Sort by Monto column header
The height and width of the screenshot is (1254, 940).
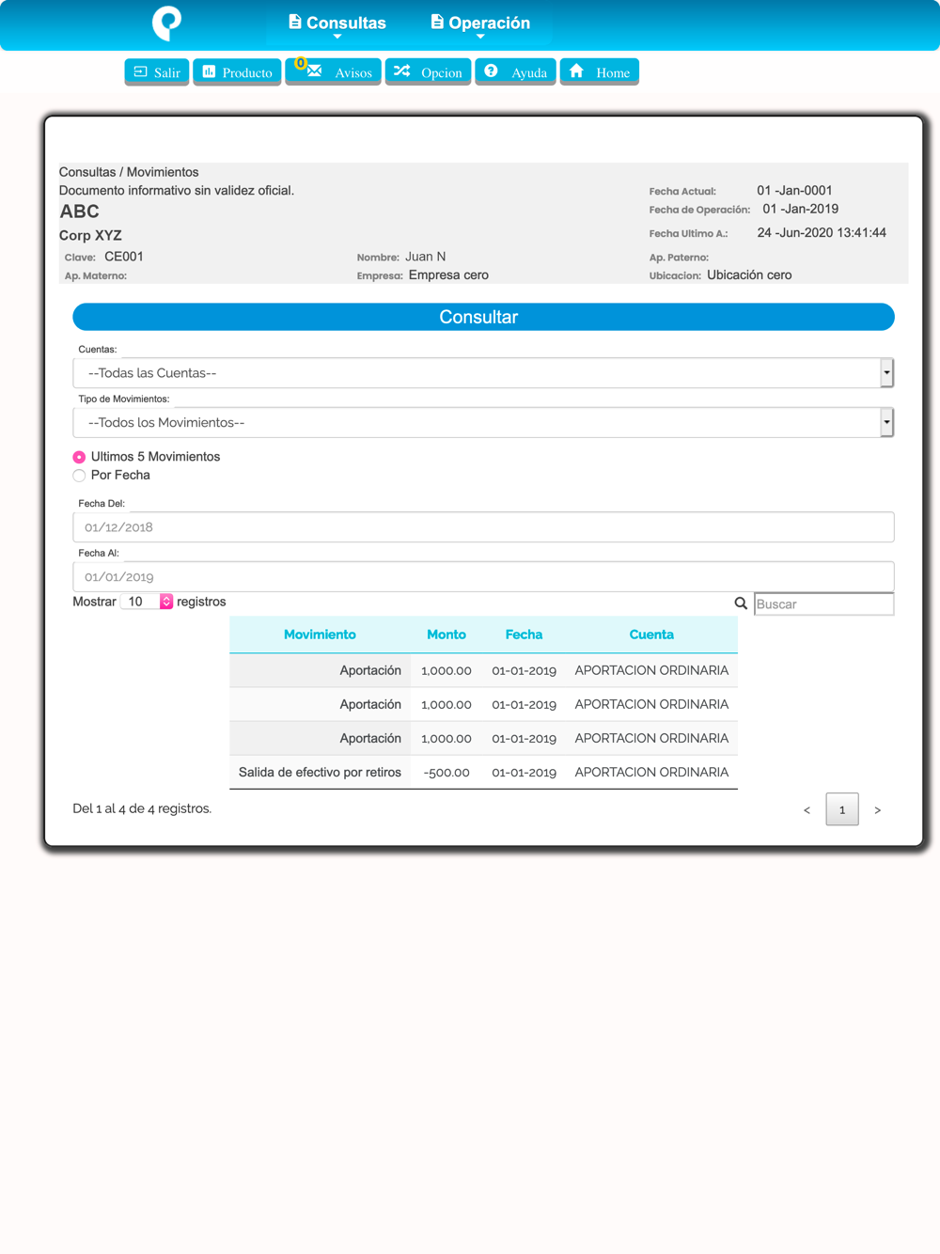[446, 635]
